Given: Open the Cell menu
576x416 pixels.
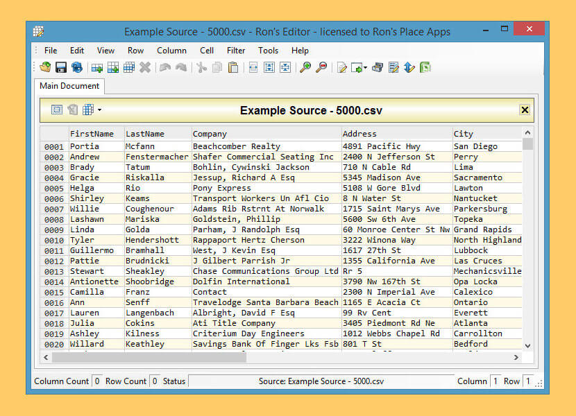Looking at the screenshot, I should tap(207, 51).
